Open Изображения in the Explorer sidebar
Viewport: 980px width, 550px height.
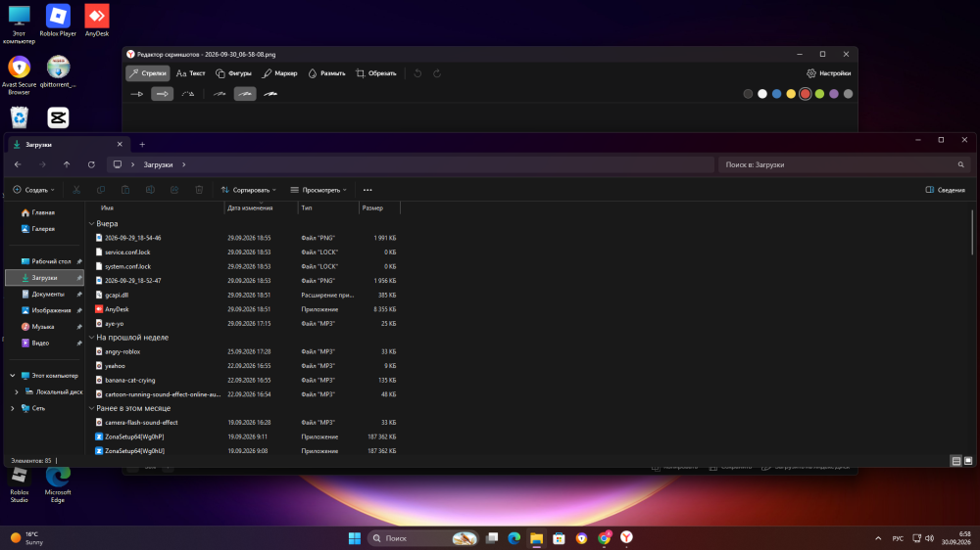coord(44,310)
